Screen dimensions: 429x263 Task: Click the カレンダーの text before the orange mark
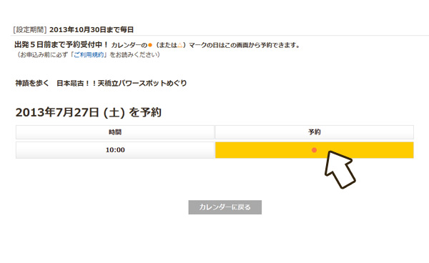[x=129, y=45]
